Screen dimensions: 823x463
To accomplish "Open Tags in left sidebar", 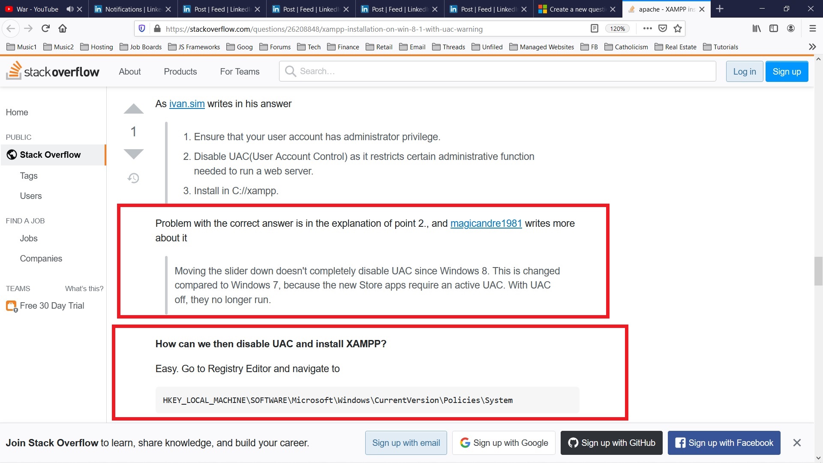I will click(29, 176).
